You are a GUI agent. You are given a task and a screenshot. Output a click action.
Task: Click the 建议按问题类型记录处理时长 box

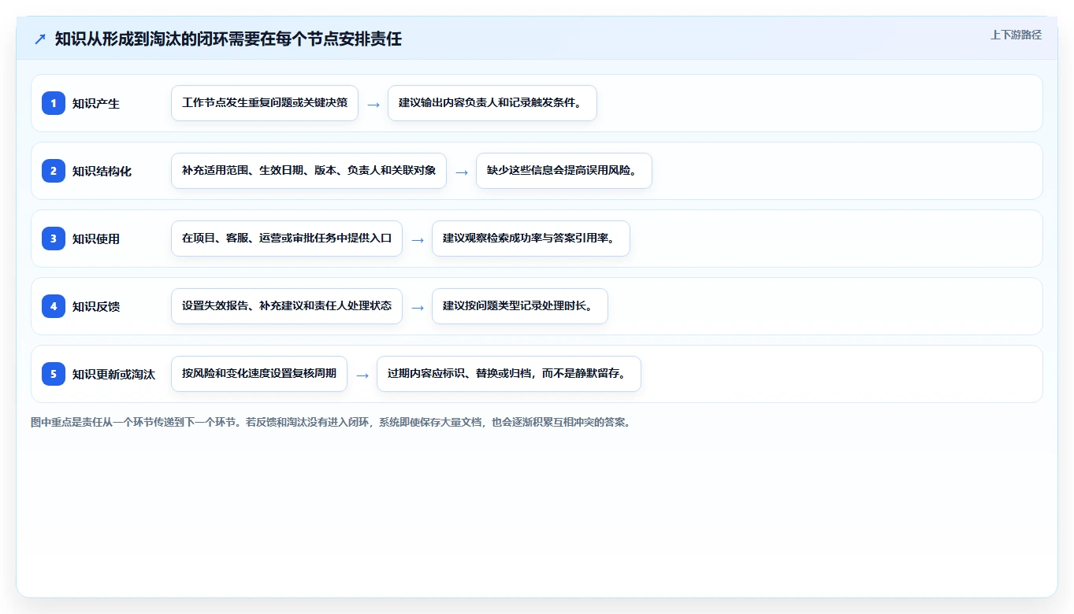[x=520, y=306]
